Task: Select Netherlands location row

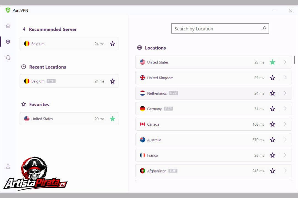Action: click(x=214, y=93)
